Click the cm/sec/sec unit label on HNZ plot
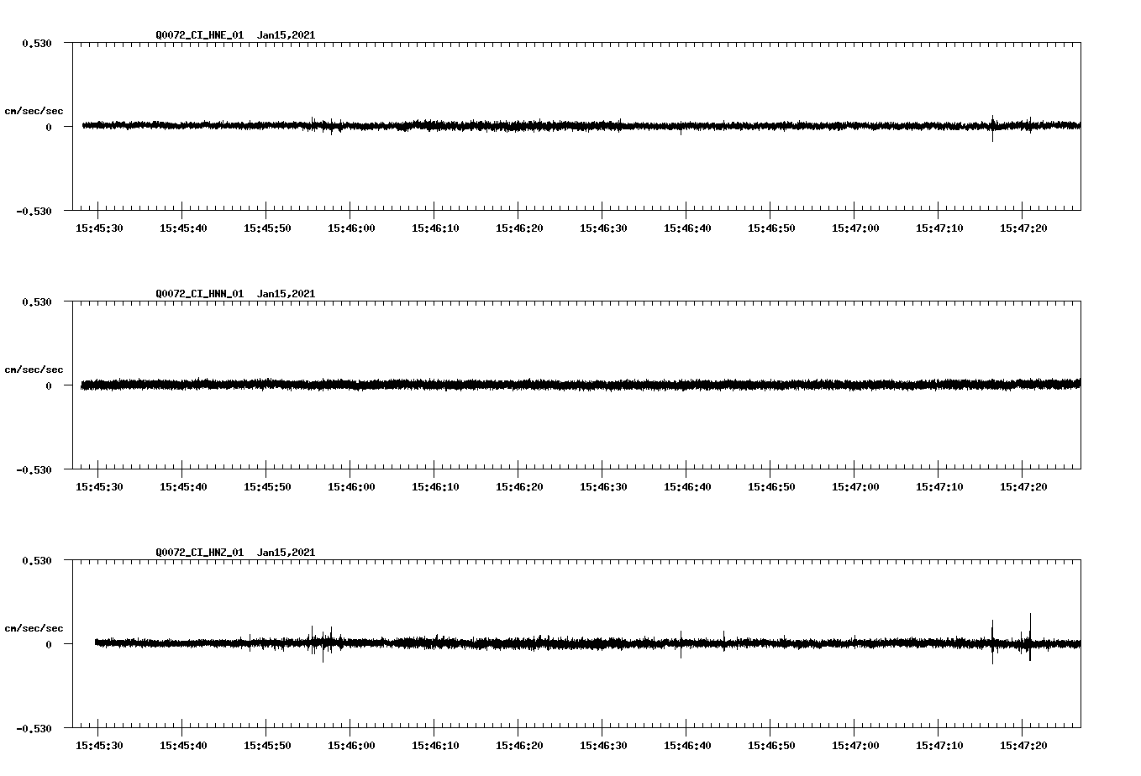This screenshot has width=1141, height=776. tap(35, 627)
